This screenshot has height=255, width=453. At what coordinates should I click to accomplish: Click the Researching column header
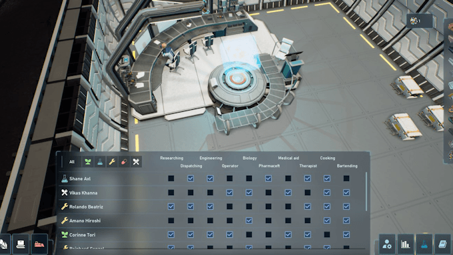click(172, 158)
